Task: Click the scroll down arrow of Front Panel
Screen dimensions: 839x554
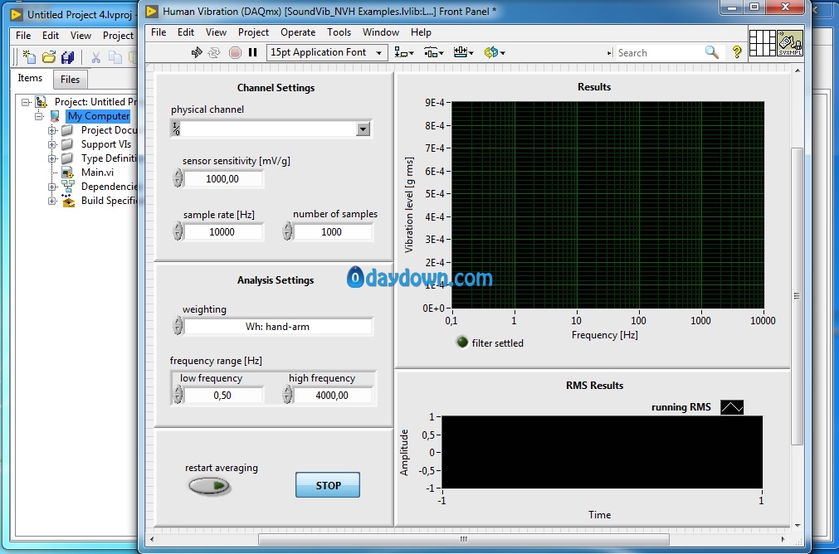Action: point(797,526)
